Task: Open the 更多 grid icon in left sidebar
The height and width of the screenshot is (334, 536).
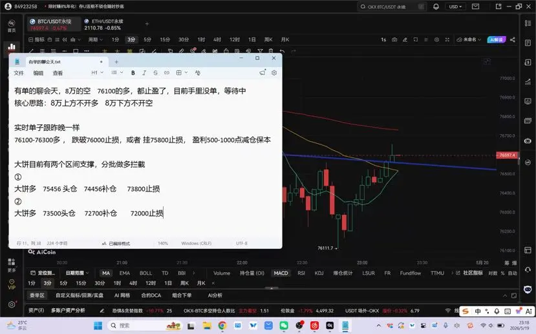Action: click(x=11, y=265)
